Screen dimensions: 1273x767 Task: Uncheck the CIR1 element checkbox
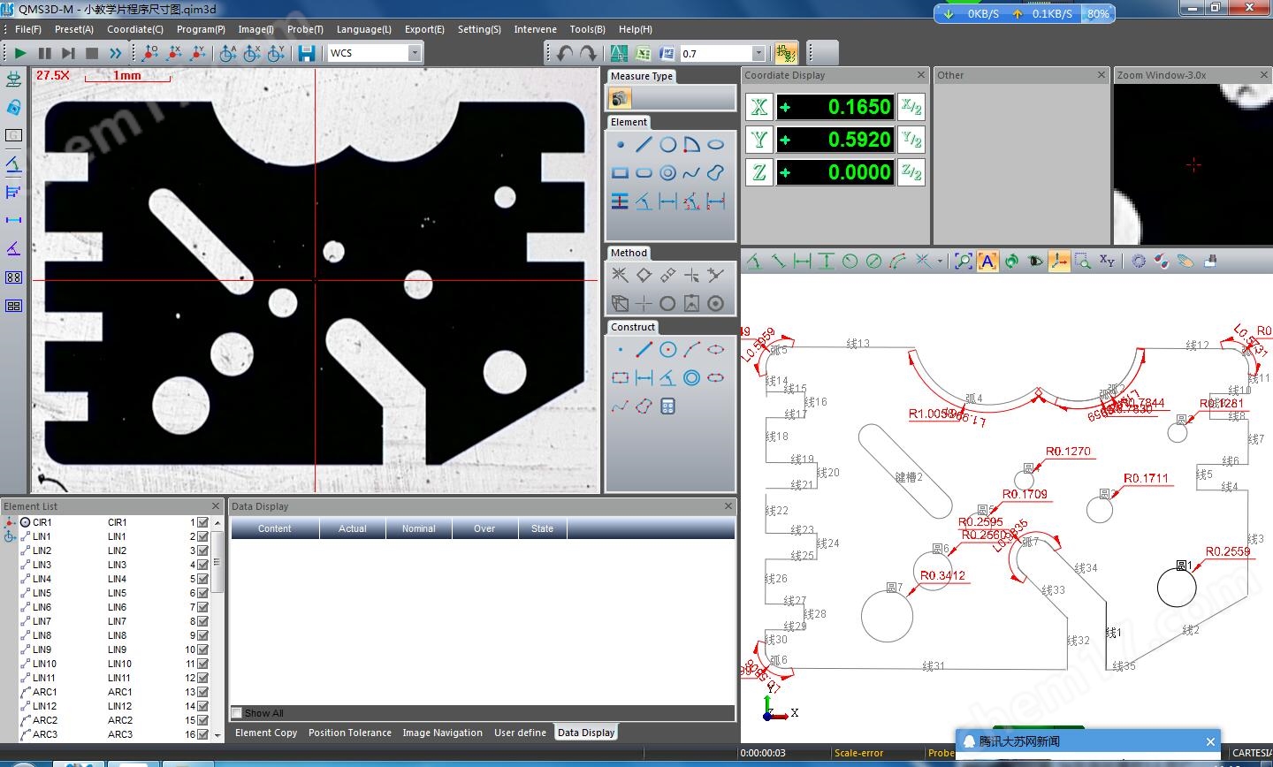(x=203, y=522)
